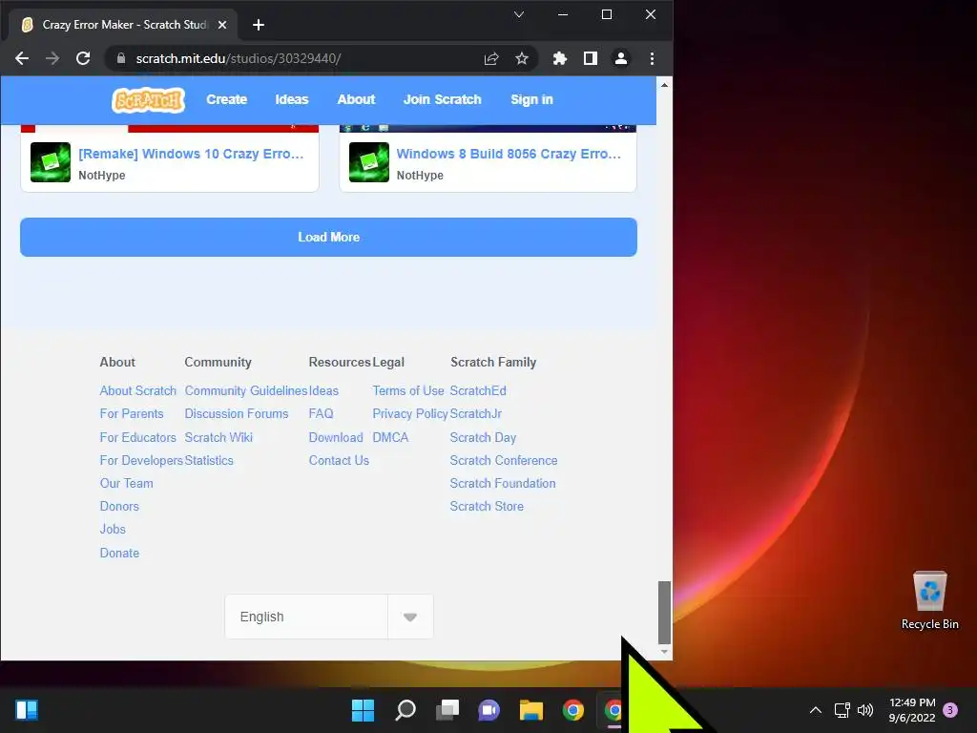Click the thumbnail beside the Windows 8 project
Image resolution: width=977 pixels, height=733 pixels.
[x=369, y=162]
